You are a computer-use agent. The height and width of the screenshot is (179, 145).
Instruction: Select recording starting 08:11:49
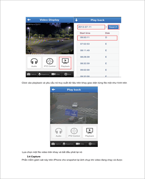click(x=98, y=50)
